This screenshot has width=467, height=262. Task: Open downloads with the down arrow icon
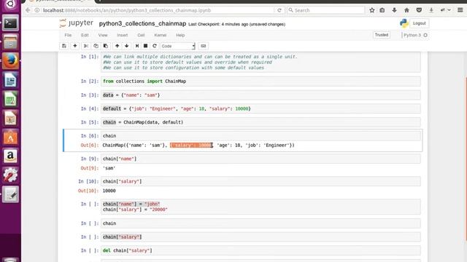[394, 10]
